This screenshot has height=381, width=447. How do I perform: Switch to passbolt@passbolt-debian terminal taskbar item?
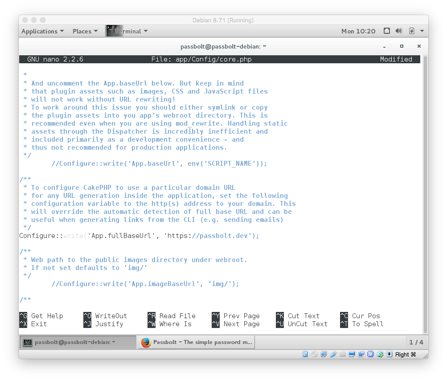(78, 342)
